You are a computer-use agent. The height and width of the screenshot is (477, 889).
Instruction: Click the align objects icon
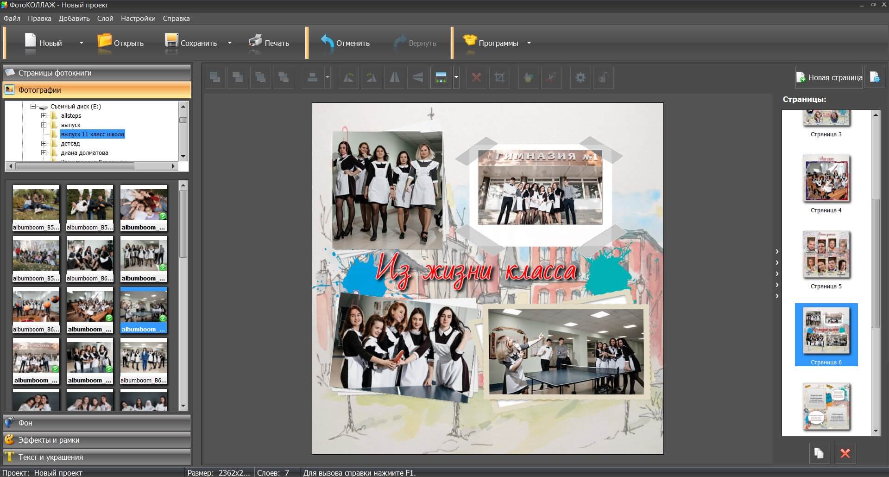pos(312,77)
